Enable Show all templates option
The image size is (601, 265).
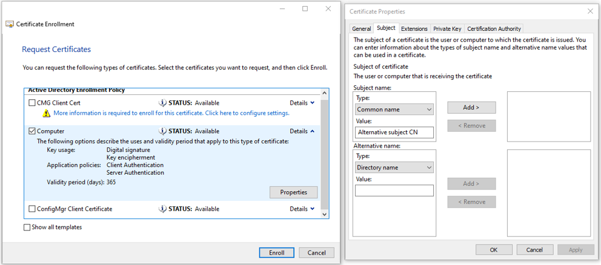27,227
